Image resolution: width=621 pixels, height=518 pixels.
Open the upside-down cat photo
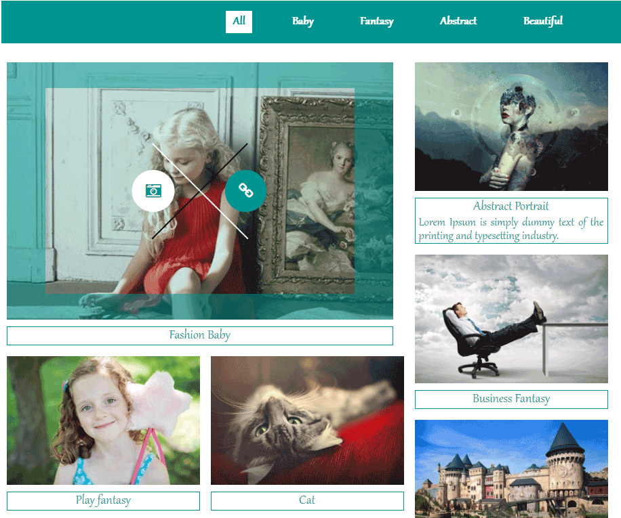pyautogui.click(x=307, y=420)
